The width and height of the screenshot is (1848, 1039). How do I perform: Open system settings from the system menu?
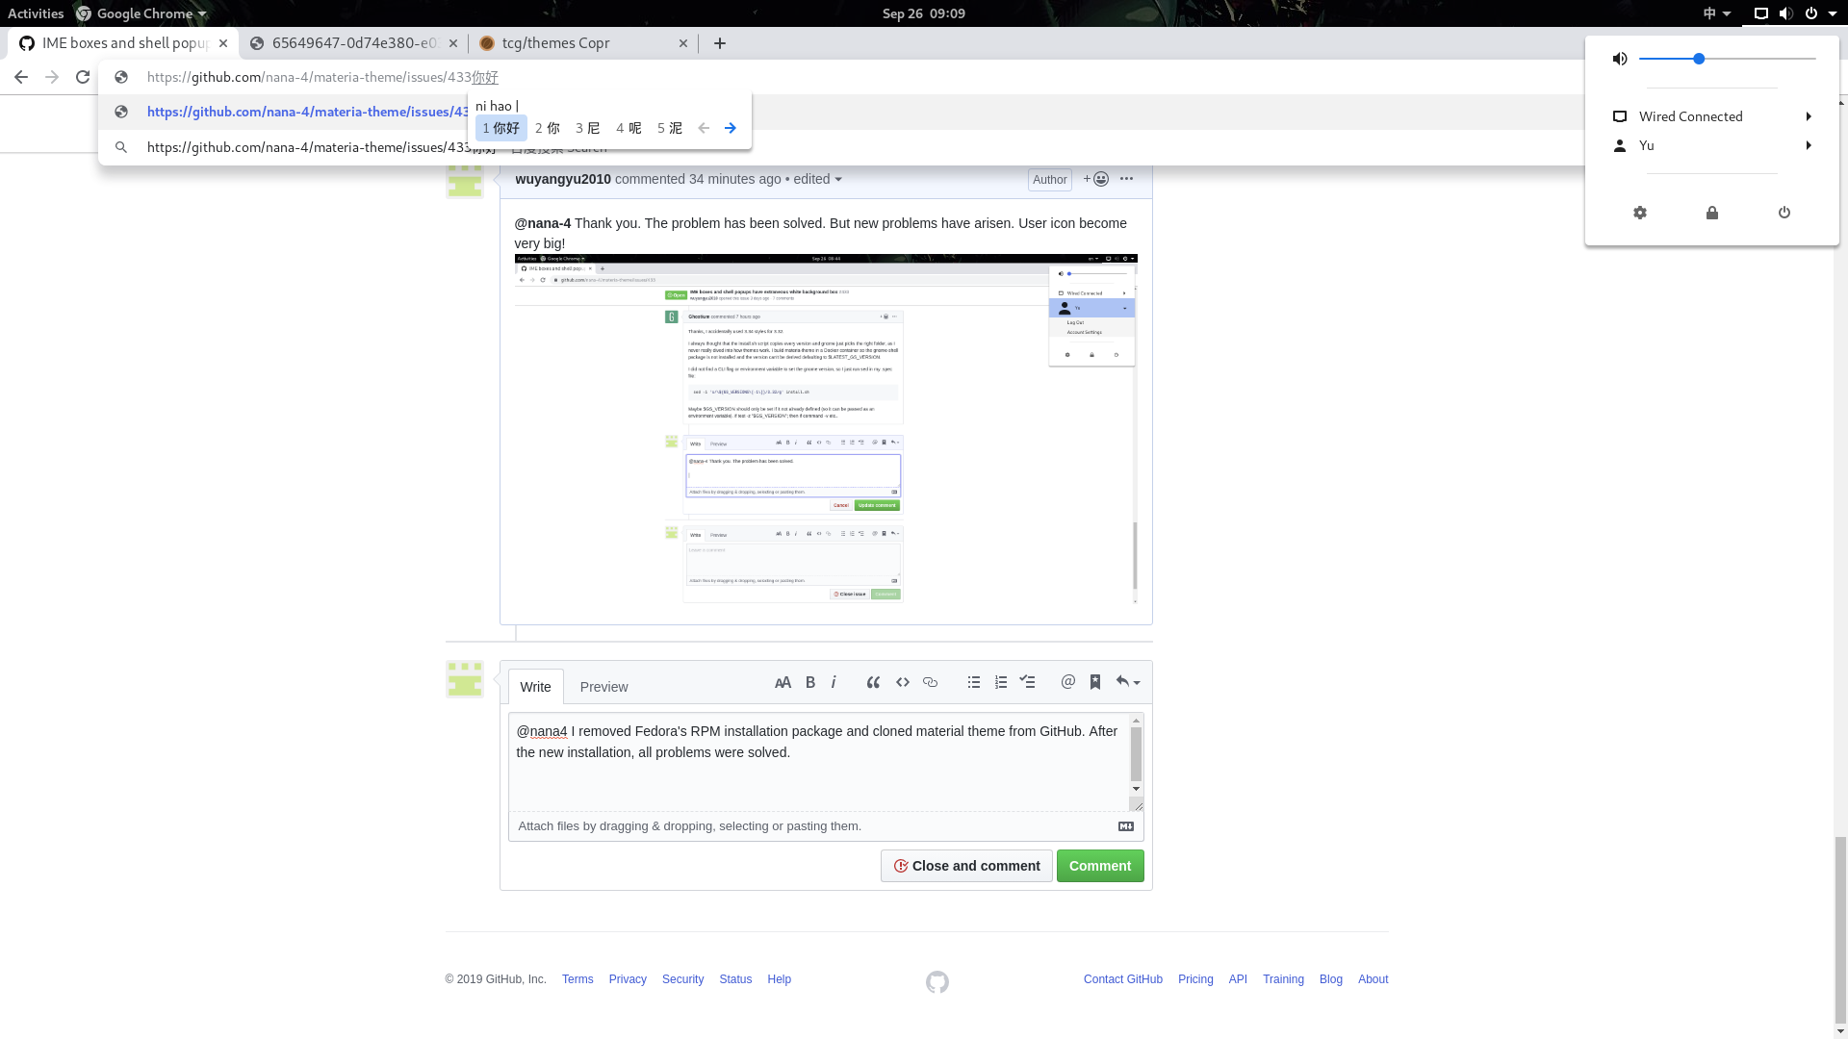pyautogui.click(x=1640, y=213)
